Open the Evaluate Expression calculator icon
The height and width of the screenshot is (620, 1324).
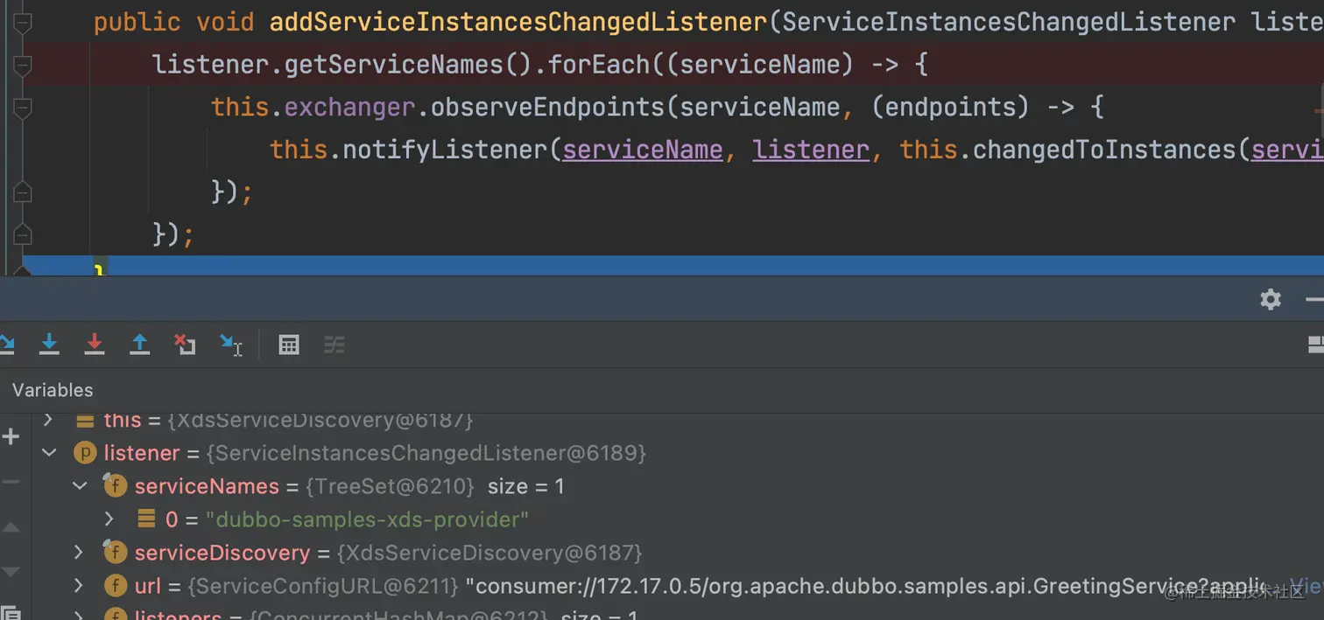coord(289,345)
